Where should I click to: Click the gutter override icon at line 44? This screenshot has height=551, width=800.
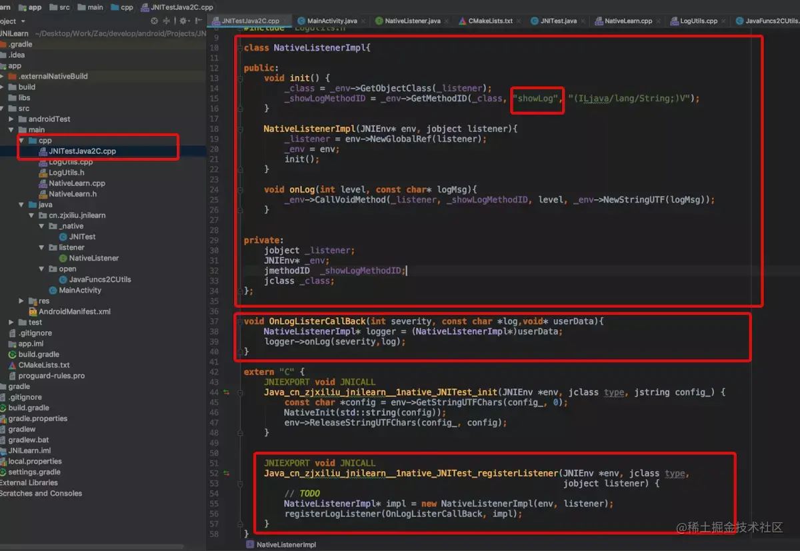(x=227, y=393)
